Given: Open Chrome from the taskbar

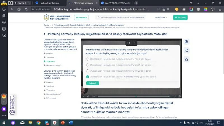Looking at the screenshot, I should click(x=38, y=123).
